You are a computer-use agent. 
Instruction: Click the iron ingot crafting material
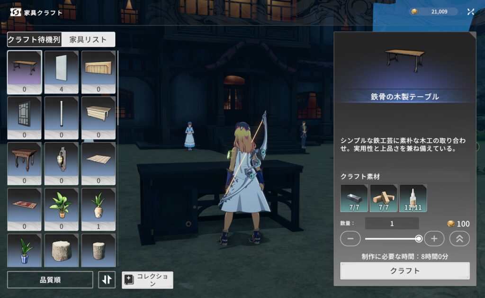354,198
